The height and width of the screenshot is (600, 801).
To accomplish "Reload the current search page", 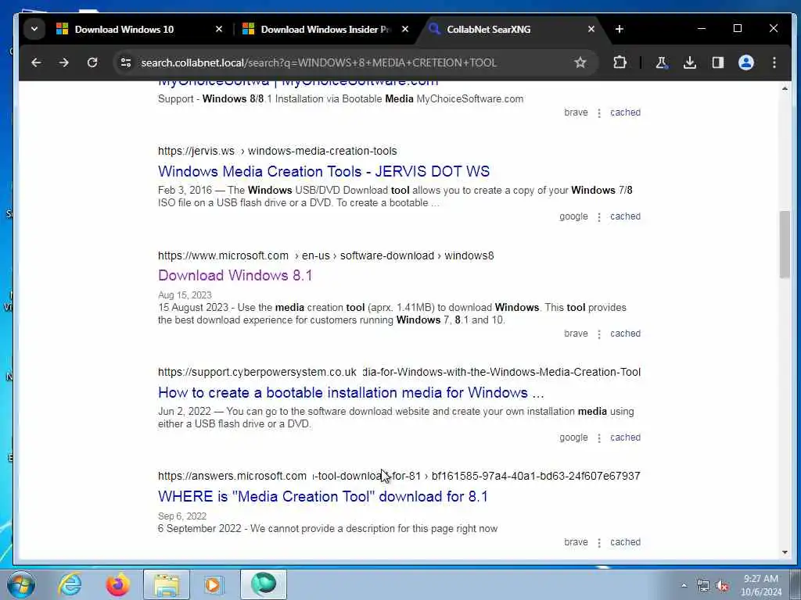I will pos(92,62).
